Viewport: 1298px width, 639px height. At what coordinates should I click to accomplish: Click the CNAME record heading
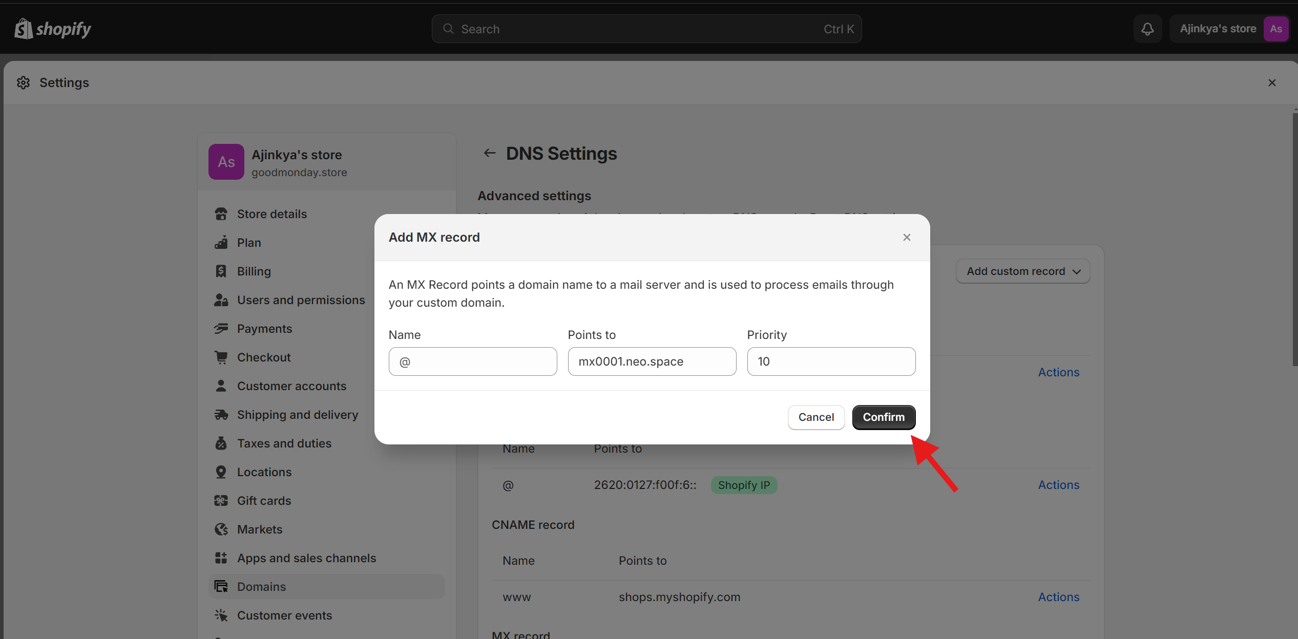tap(533, 525)
